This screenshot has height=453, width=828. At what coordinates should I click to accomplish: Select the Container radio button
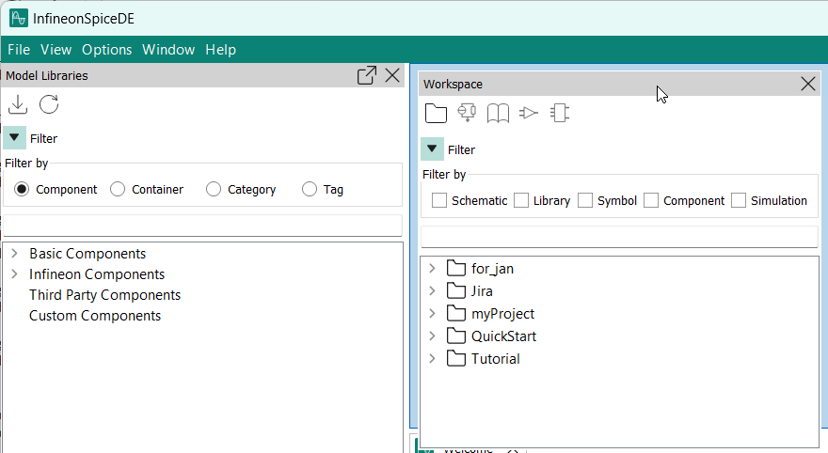tap(118, 190)
